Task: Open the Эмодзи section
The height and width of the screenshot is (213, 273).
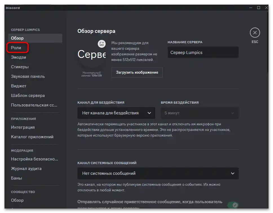Action: [x=18, y=57]
